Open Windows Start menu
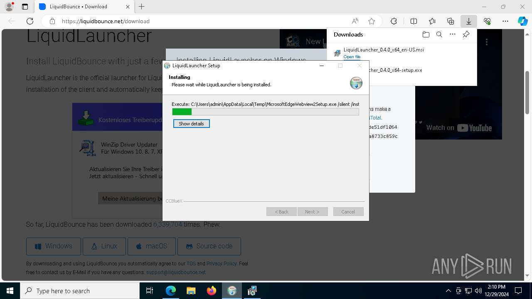 click(x=10, y=291)
